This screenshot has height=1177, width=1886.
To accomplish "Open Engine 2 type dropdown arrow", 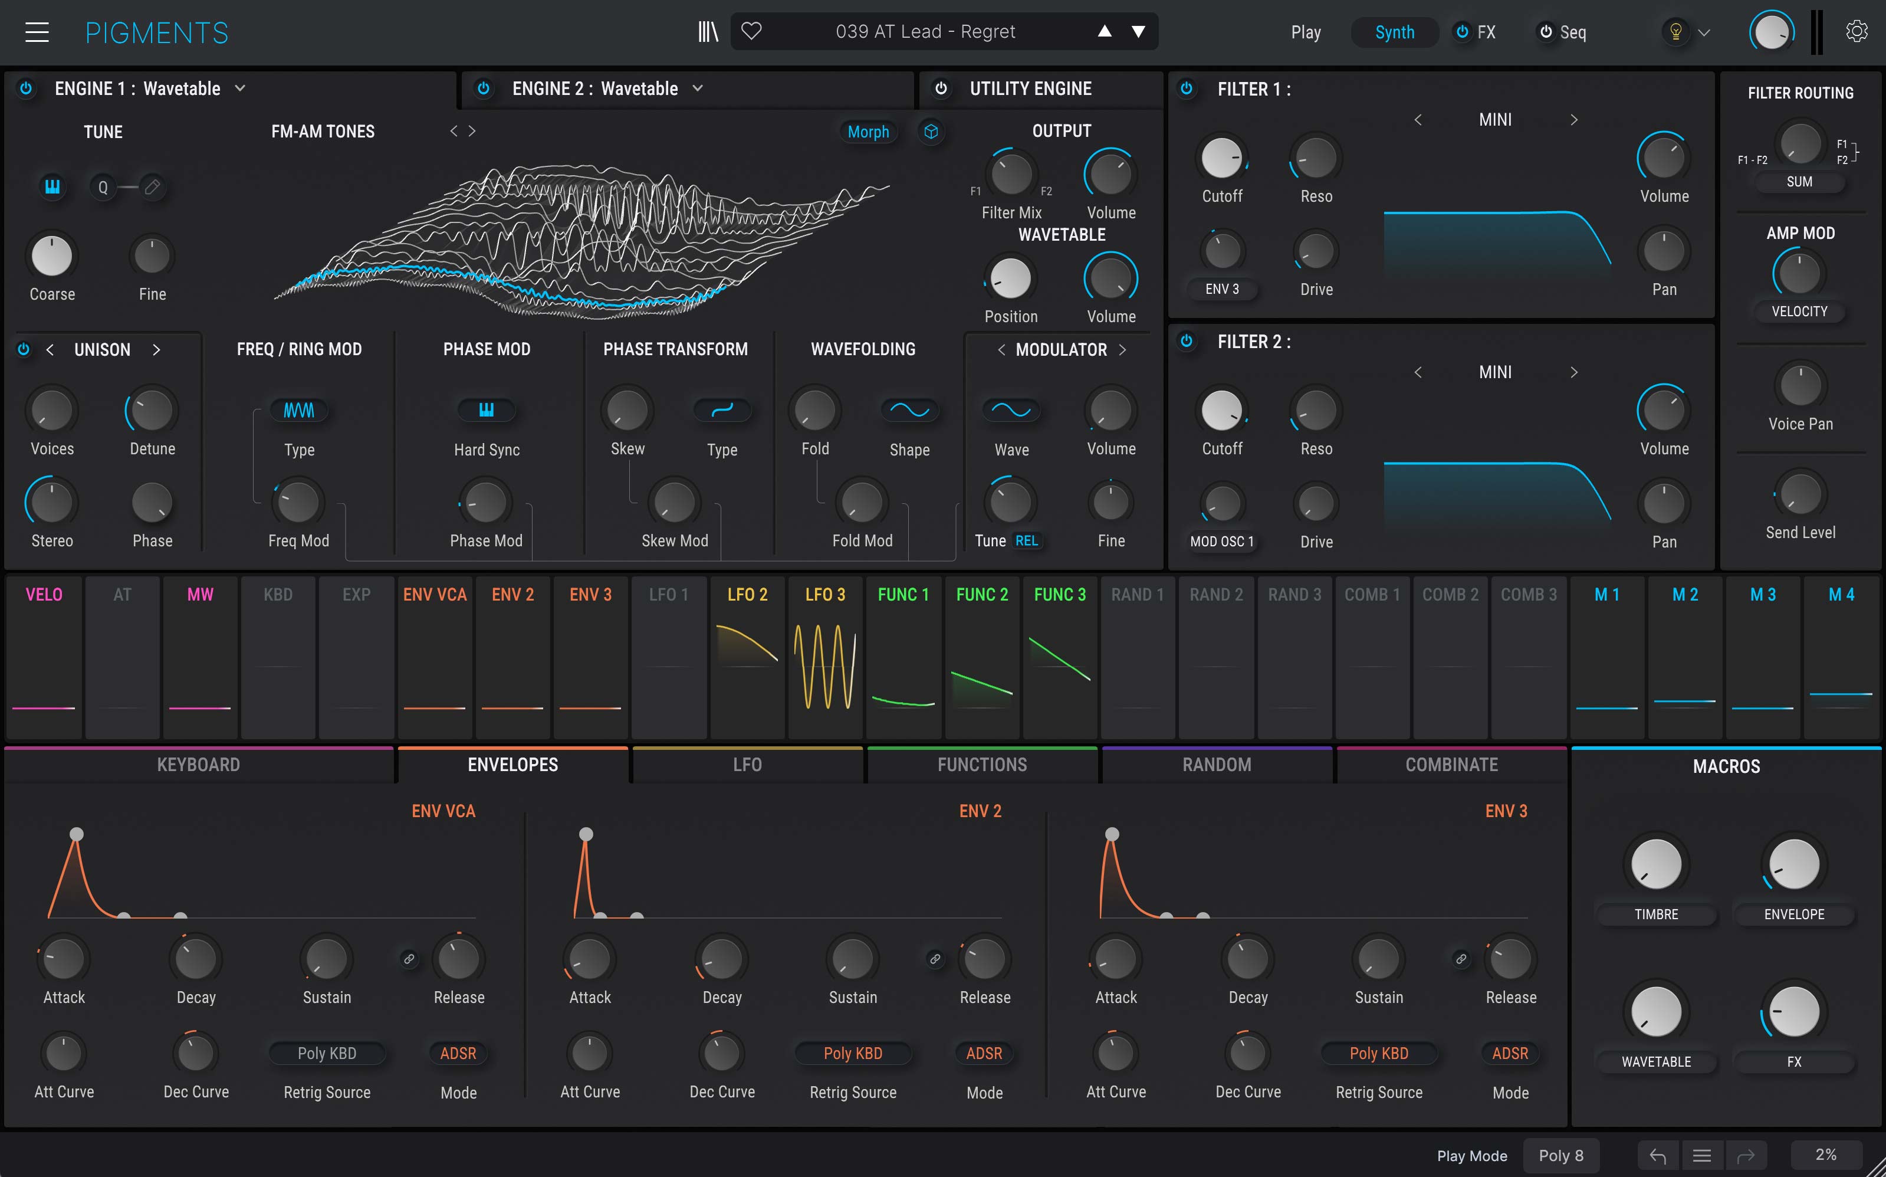I will [x=698, y=88].
